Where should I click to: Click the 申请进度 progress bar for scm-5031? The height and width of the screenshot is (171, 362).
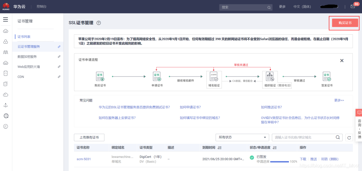(280, 162)
